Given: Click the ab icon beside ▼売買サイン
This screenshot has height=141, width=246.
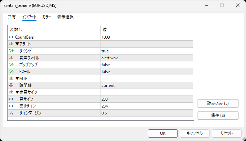Looking at the screenshot, I should [x=11, y=92].
